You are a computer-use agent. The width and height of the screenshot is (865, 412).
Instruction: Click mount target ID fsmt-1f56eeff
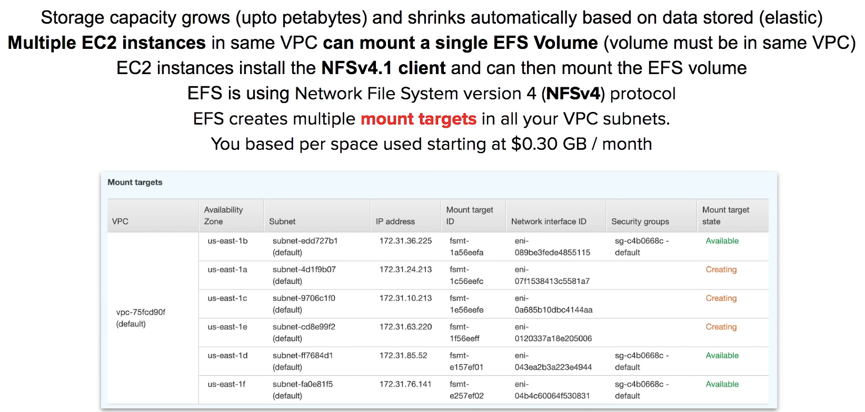click(464, 333)
